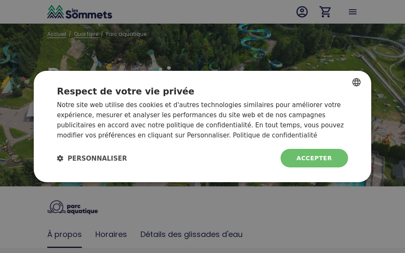Navigate to Accueil via the breadcrumb
Viewport: 405px width, 253px height.
click(x=57, y=34)
